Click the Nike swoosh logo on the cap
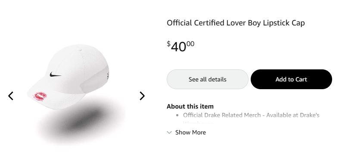The height and width of the screenshot is (162, 339). pos(55,75)
